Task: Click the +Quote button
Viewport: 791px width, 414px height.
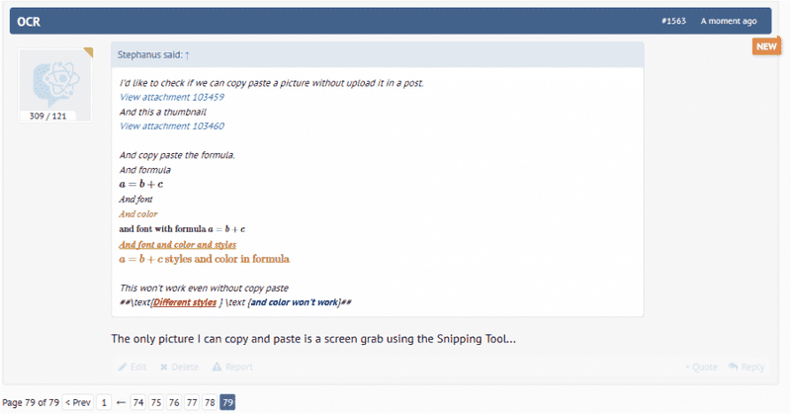Action: click(701, 368)
